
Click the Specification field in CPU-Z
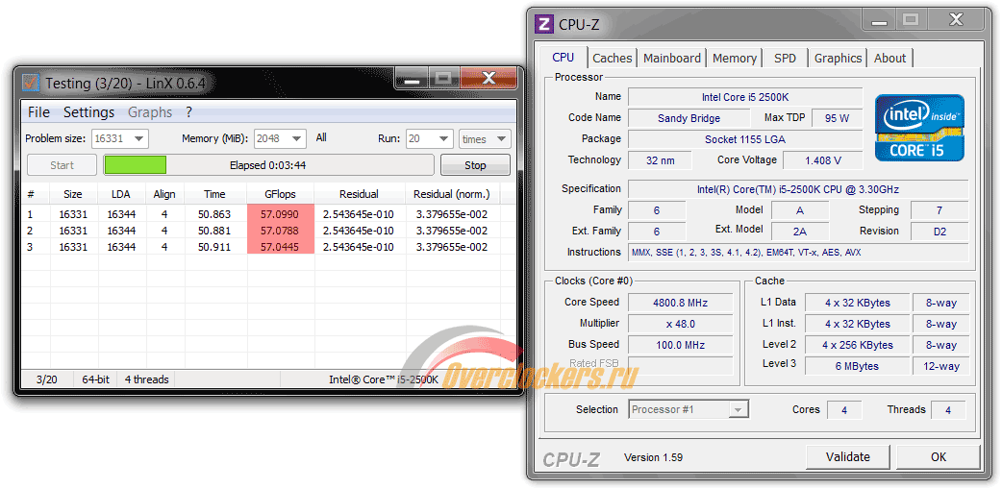[x=798, y=189]
